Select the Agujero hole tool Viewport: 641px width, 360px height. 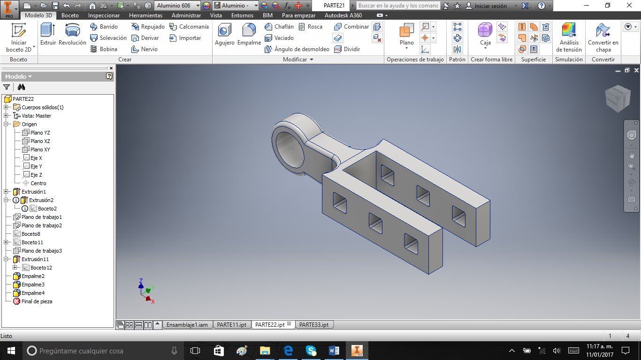pos(225,34)
